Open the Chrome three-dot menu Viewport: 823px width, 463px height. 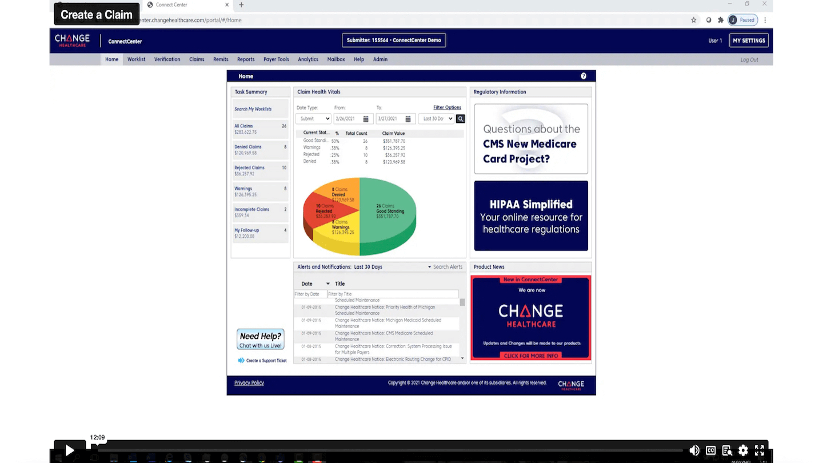click(765, 20)
